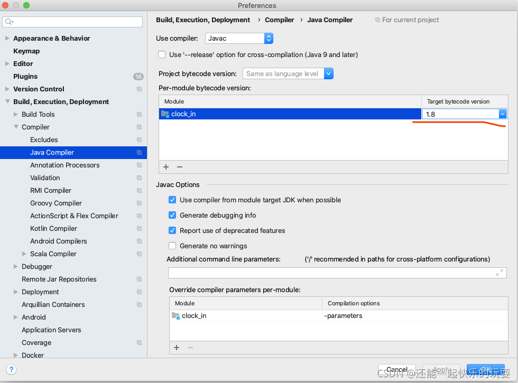This screenshot has width=518, height=383.
Task: Select clock_in row in per-module bytecode table
Action: coord(290,114)
